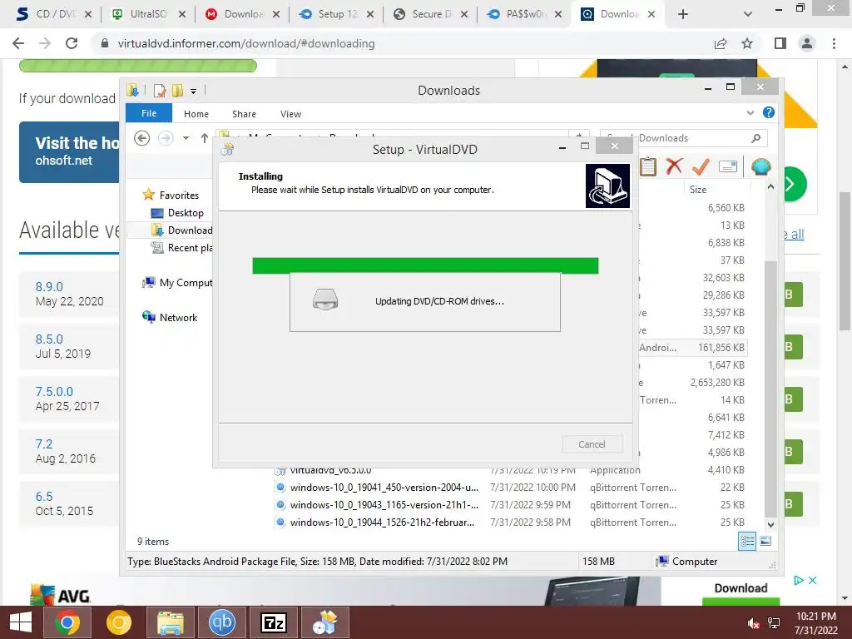Open the Windows Start menu
Viewport: 852px width, 639px height.
tap(21, 622)
